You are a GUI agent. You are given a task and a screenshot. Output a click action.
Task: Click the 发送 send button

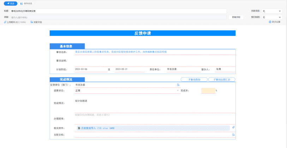(x=11, y=4)
